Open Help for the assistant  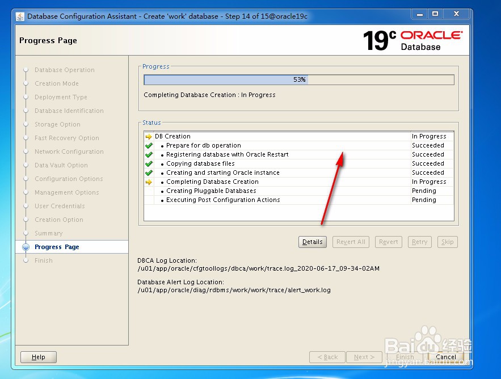point(39,357)
